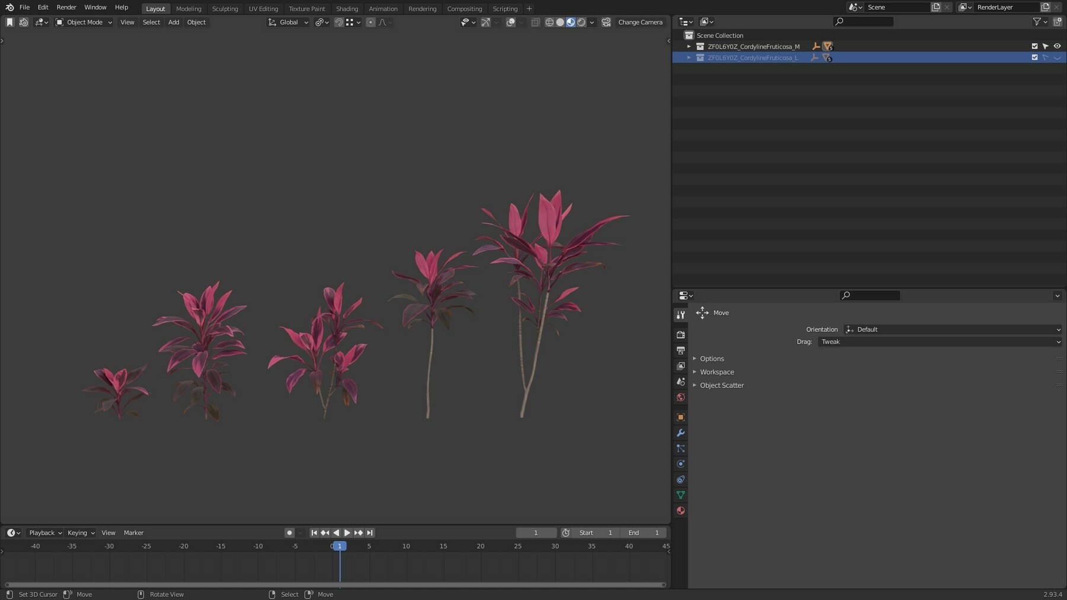Switch to solid viewport shading
The image size is (1067, 600).
560,22
